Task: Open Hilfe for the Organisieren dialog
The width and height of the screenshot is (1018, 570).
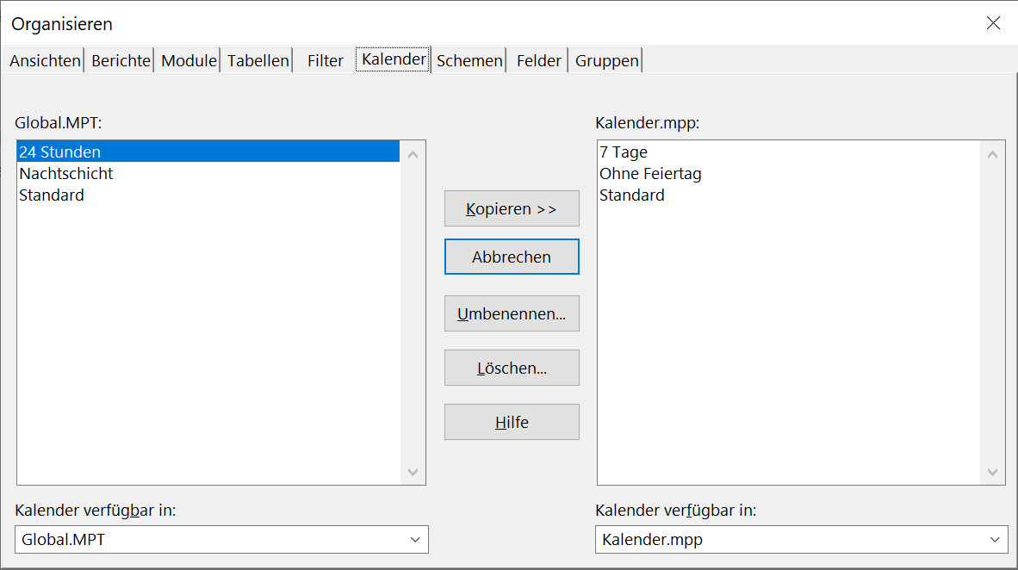Action: click(512, 422)
